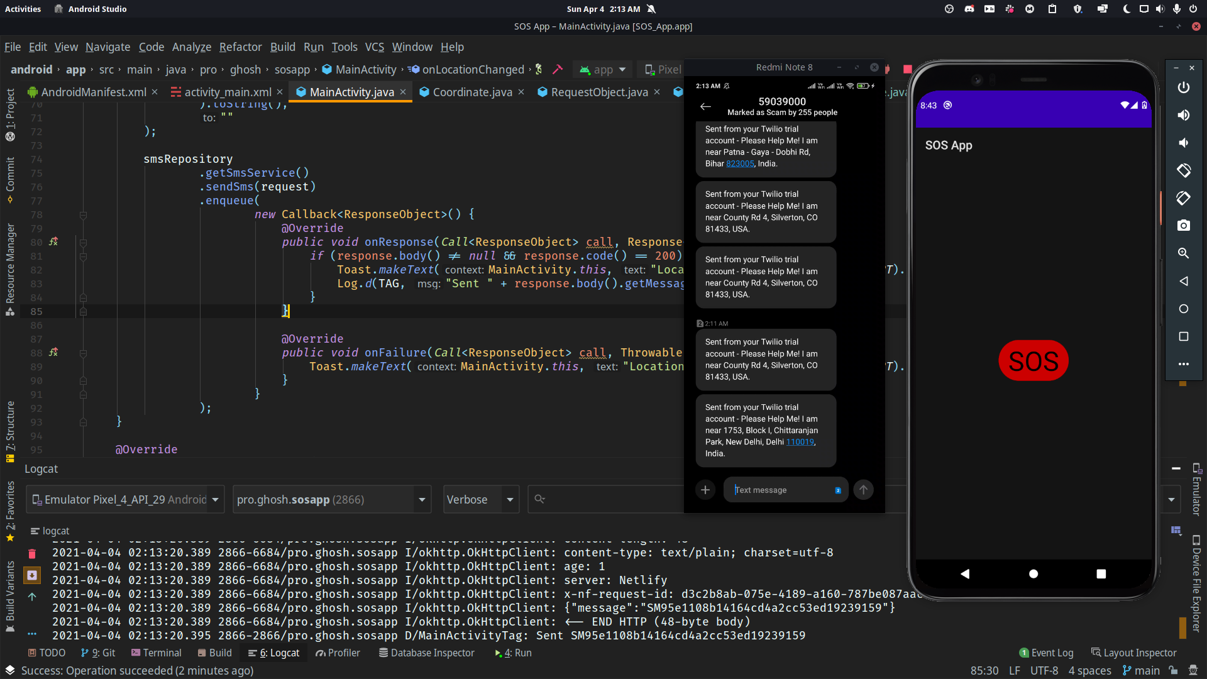Screen dimensions: 1207x679
Task: Click the 823005 link in message
Action: (x=739, y=163)
